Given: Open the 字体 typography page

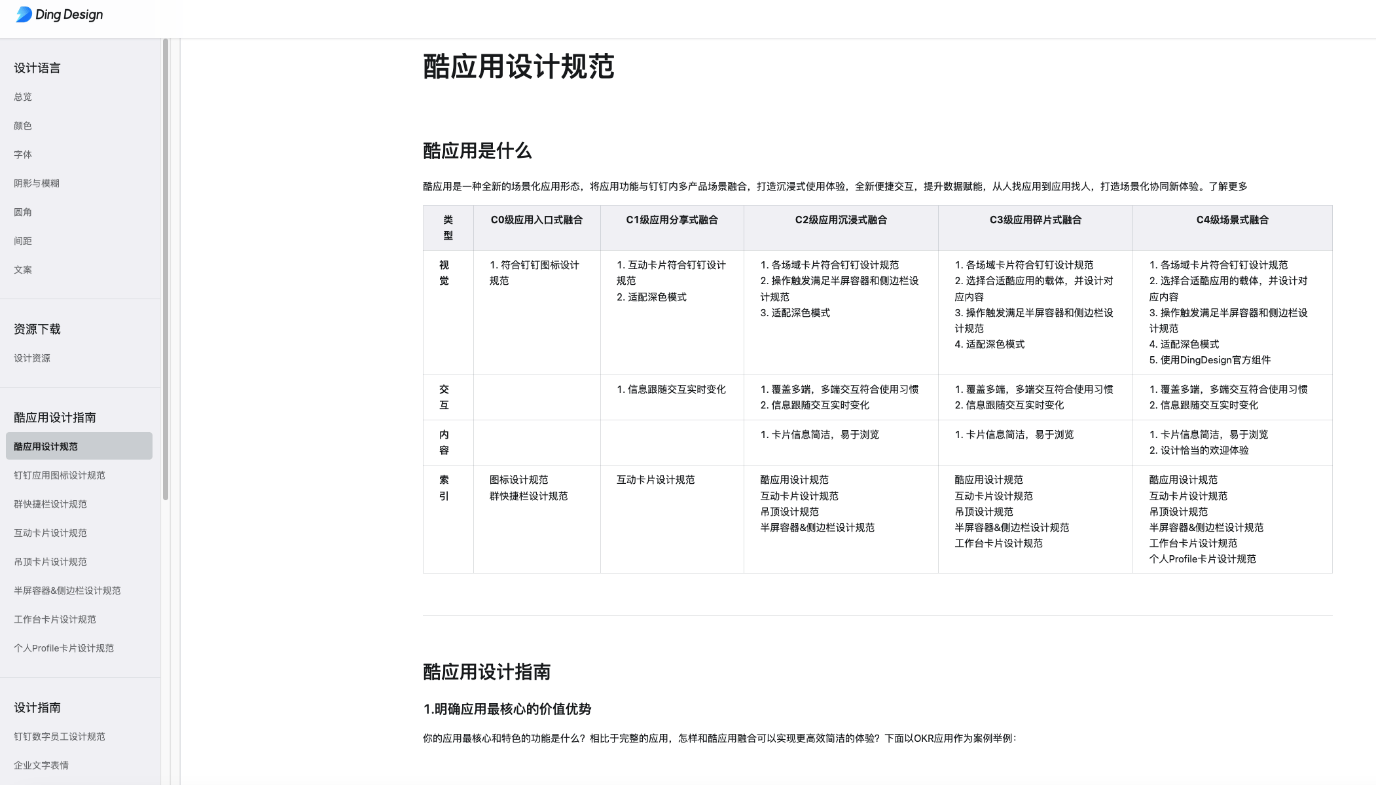Looking at the screenshot, I should 23,155.
